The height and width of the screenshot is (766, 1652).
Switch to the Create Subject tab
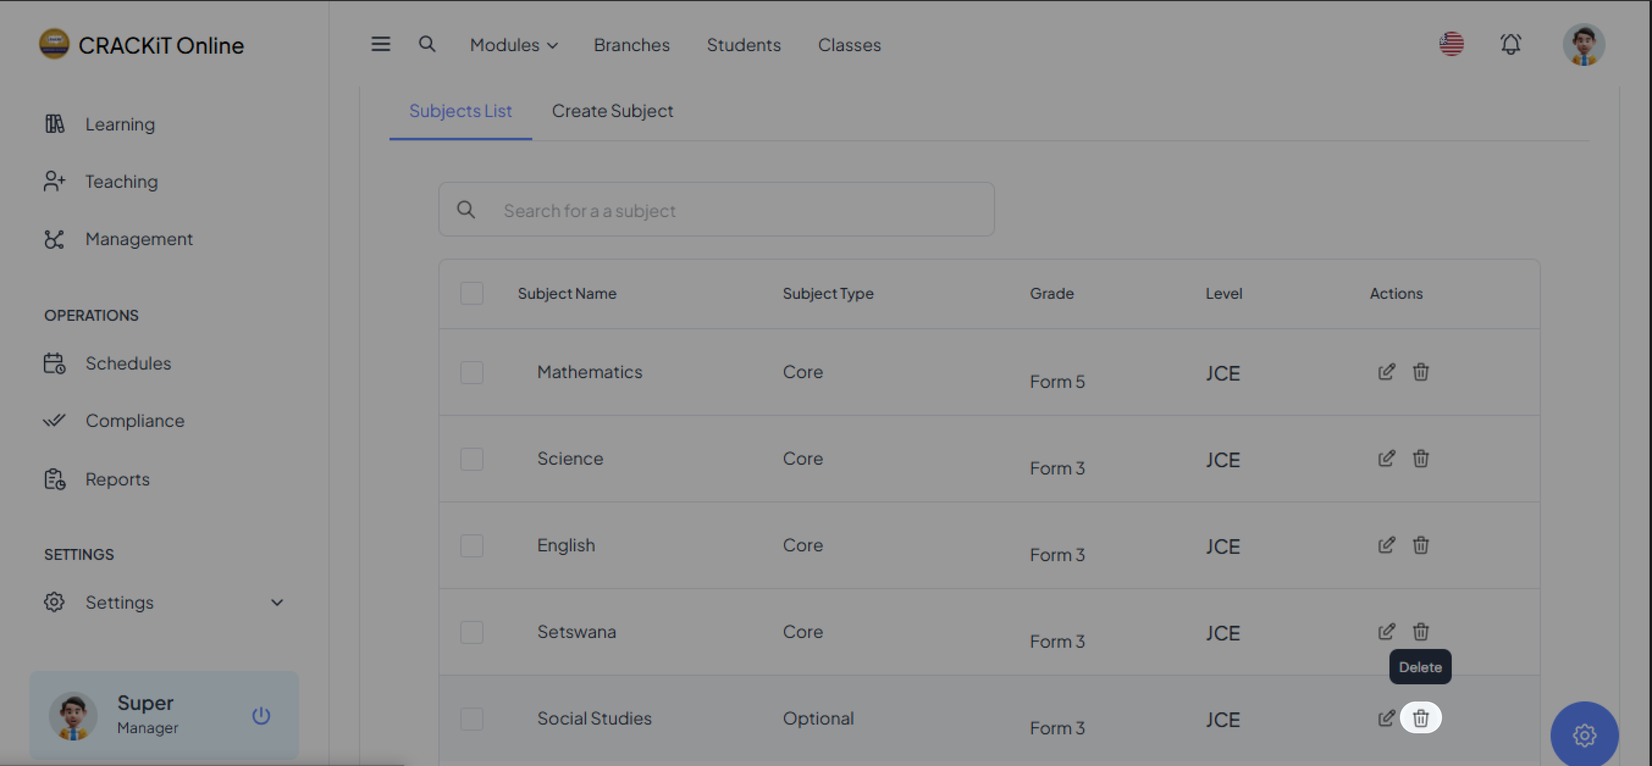612,111
